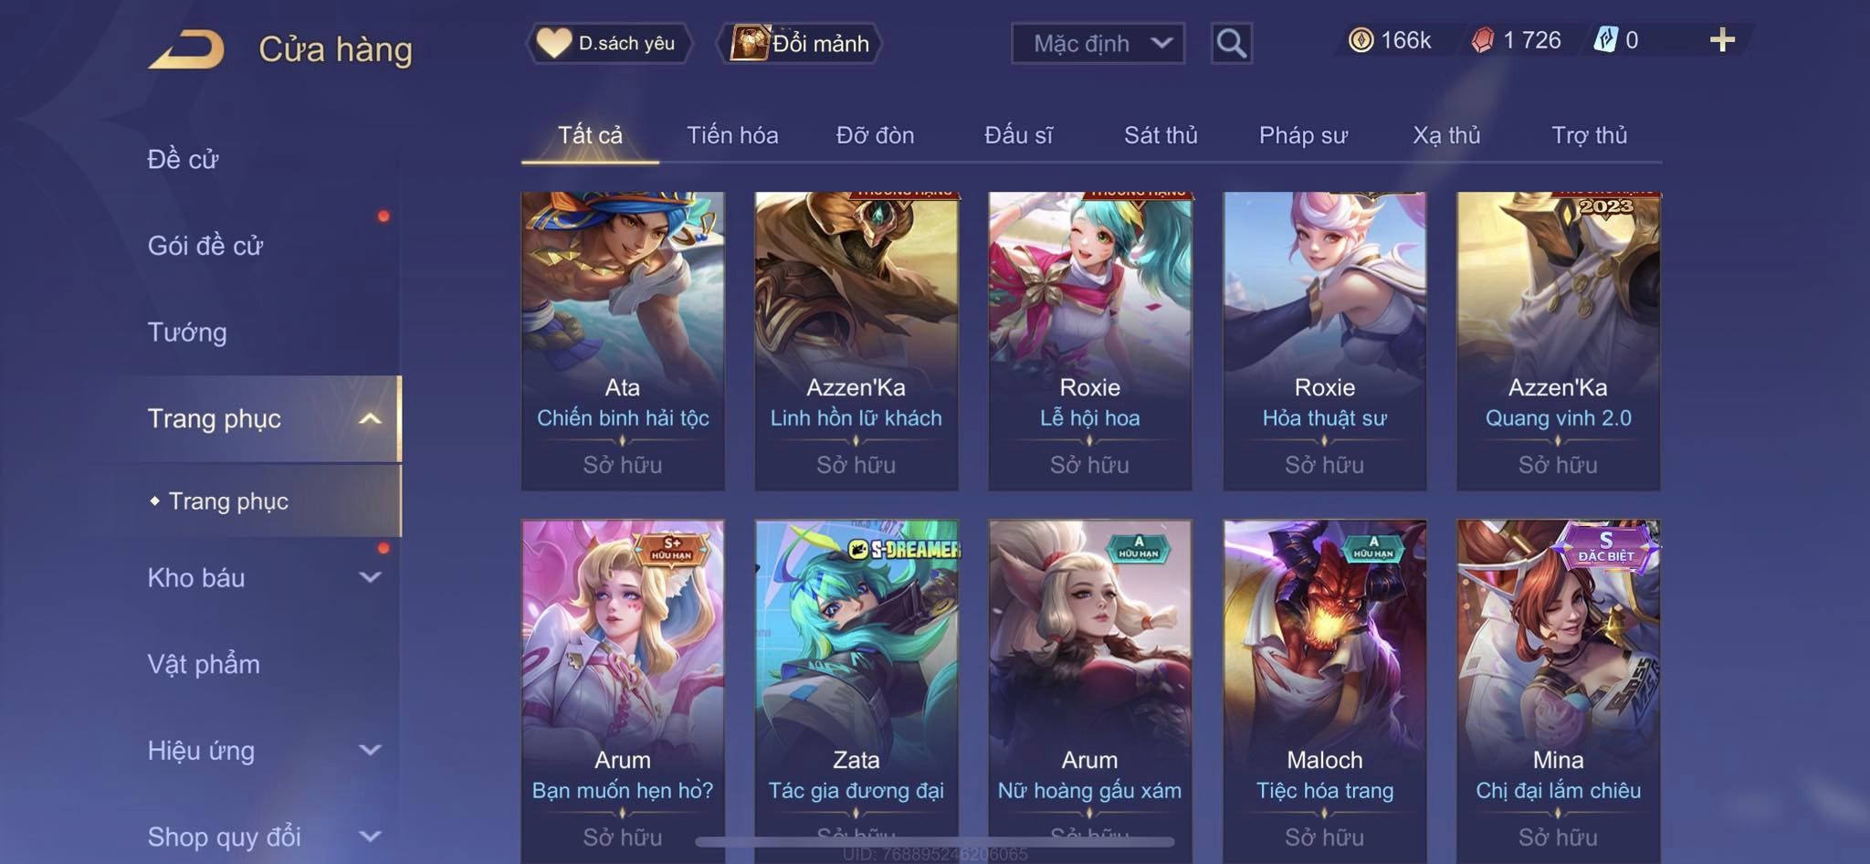This screenshot has height=864, width=1870.
Task: Expand the Kho báu sidebar section
Action: pos(369,577)
